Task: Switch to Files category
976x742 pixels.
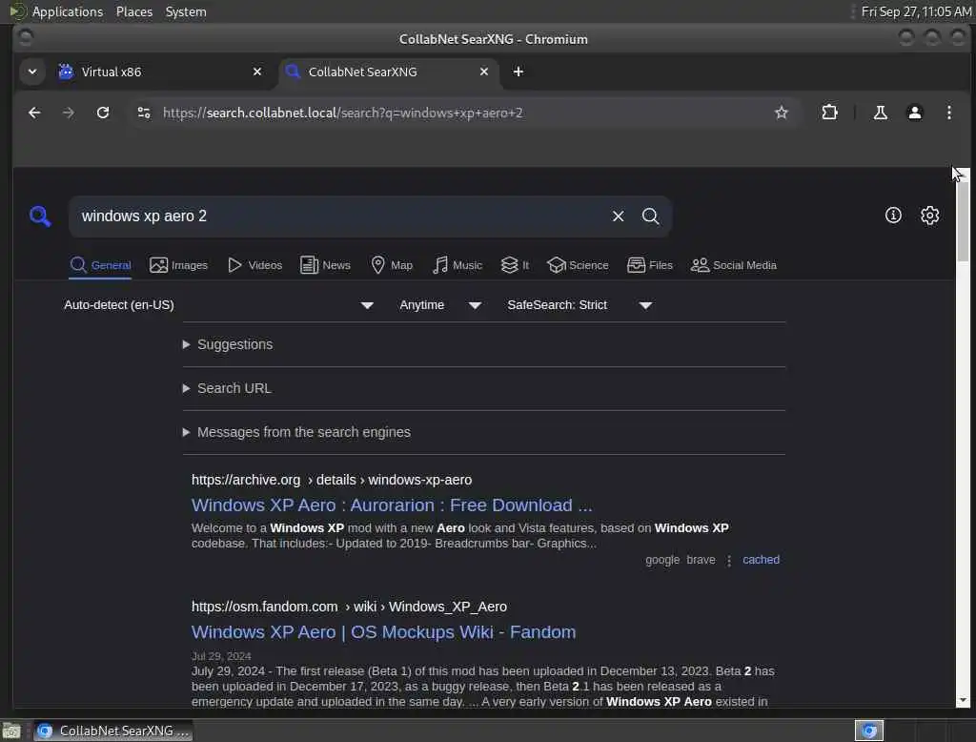Action: coord(650,265)
